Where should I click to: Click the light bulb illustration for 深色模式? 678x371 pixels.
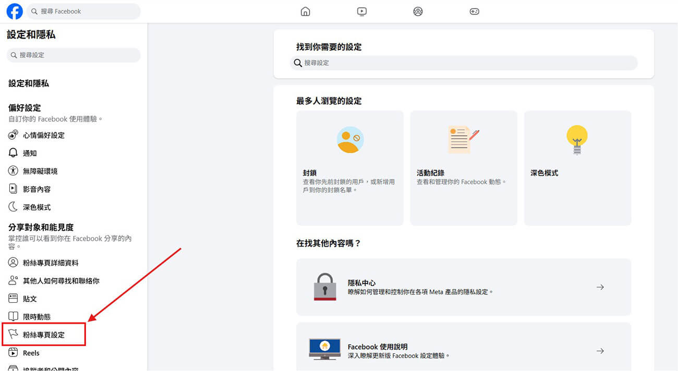pos(577,140)
